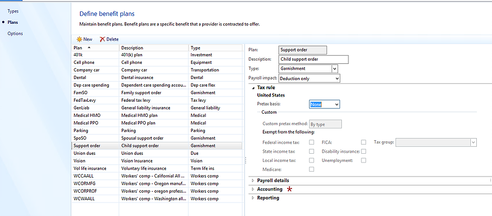Select the WCCAALL plan row

pyautogui.click(x=157, y=176)
